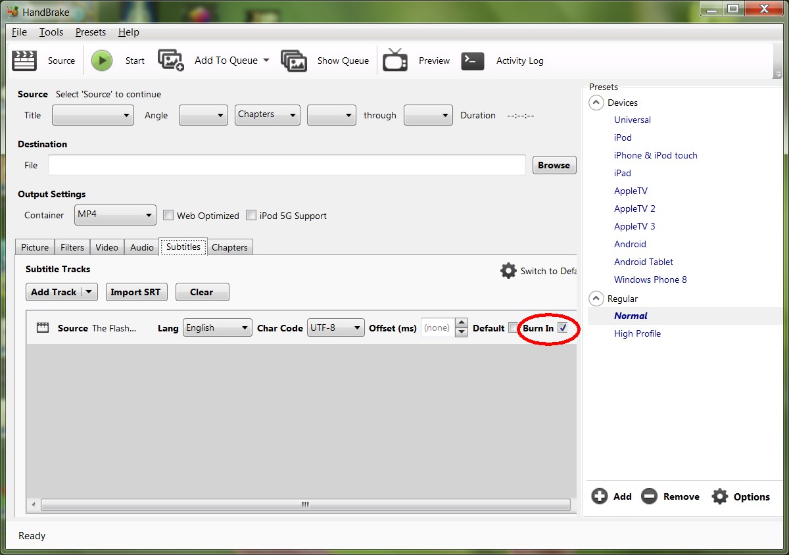This screenshot has height=555, width=789.
Task: Click the Offset (ms) input field
Action: pyautogui.click(x=438, y=327)
